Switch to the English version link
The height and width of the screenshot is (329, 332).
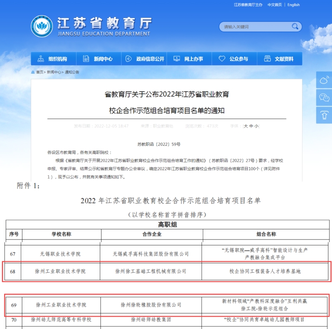coord(293,5)
